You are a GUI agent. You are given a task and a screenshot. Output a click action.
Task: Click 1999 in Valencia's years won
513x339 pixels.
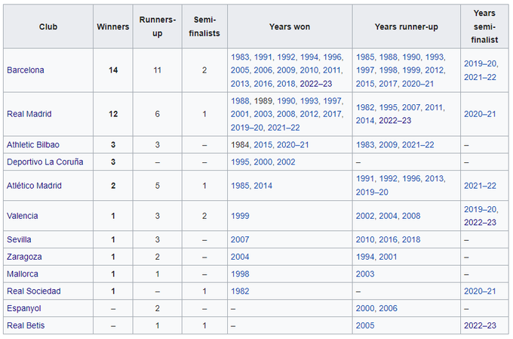(240, 216)
